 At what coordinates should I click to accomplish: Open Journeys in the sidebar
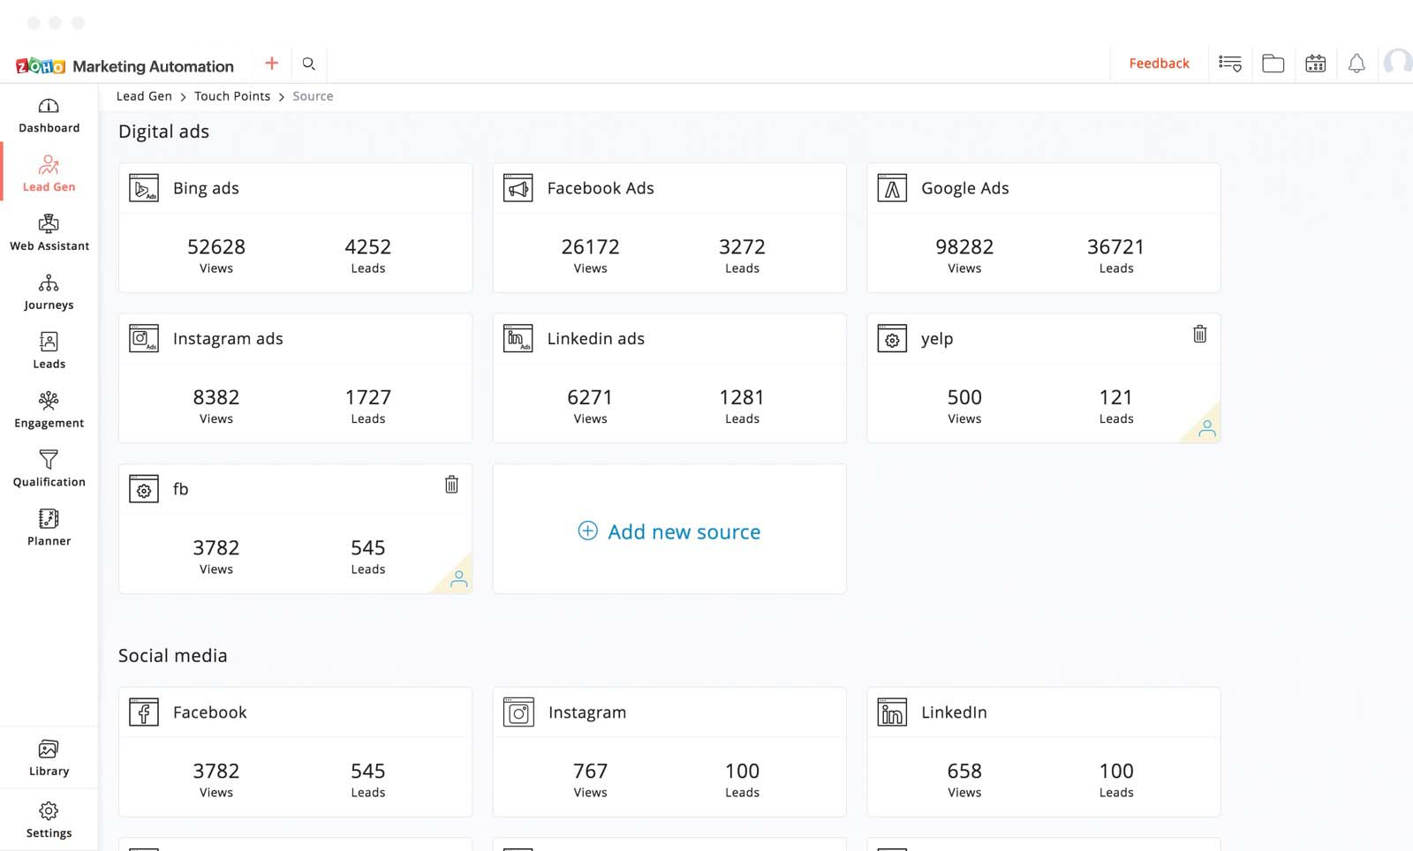[49, 292]
